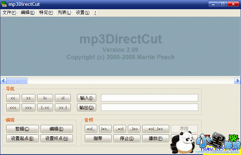
Task: Close the mp3DirectCut window
Action: [x=233, y=4]
